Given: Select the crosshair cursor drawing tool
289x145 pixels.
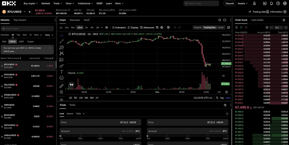Looking at the screenshot, I should click(x=61, y=35).
